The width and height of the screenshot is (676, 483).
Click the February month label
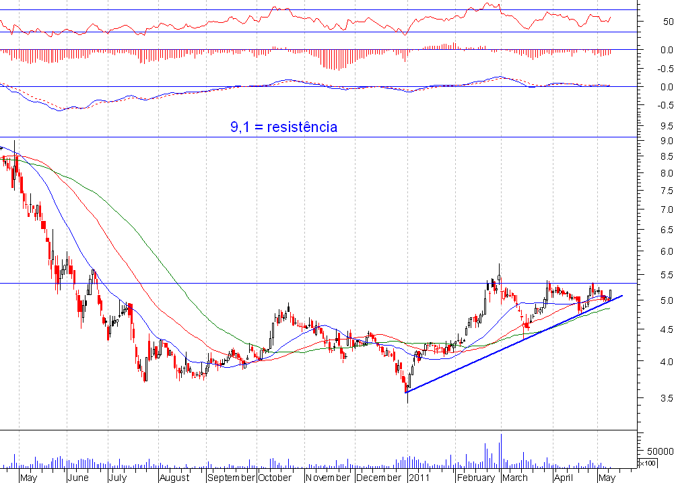tap(476, 478)
